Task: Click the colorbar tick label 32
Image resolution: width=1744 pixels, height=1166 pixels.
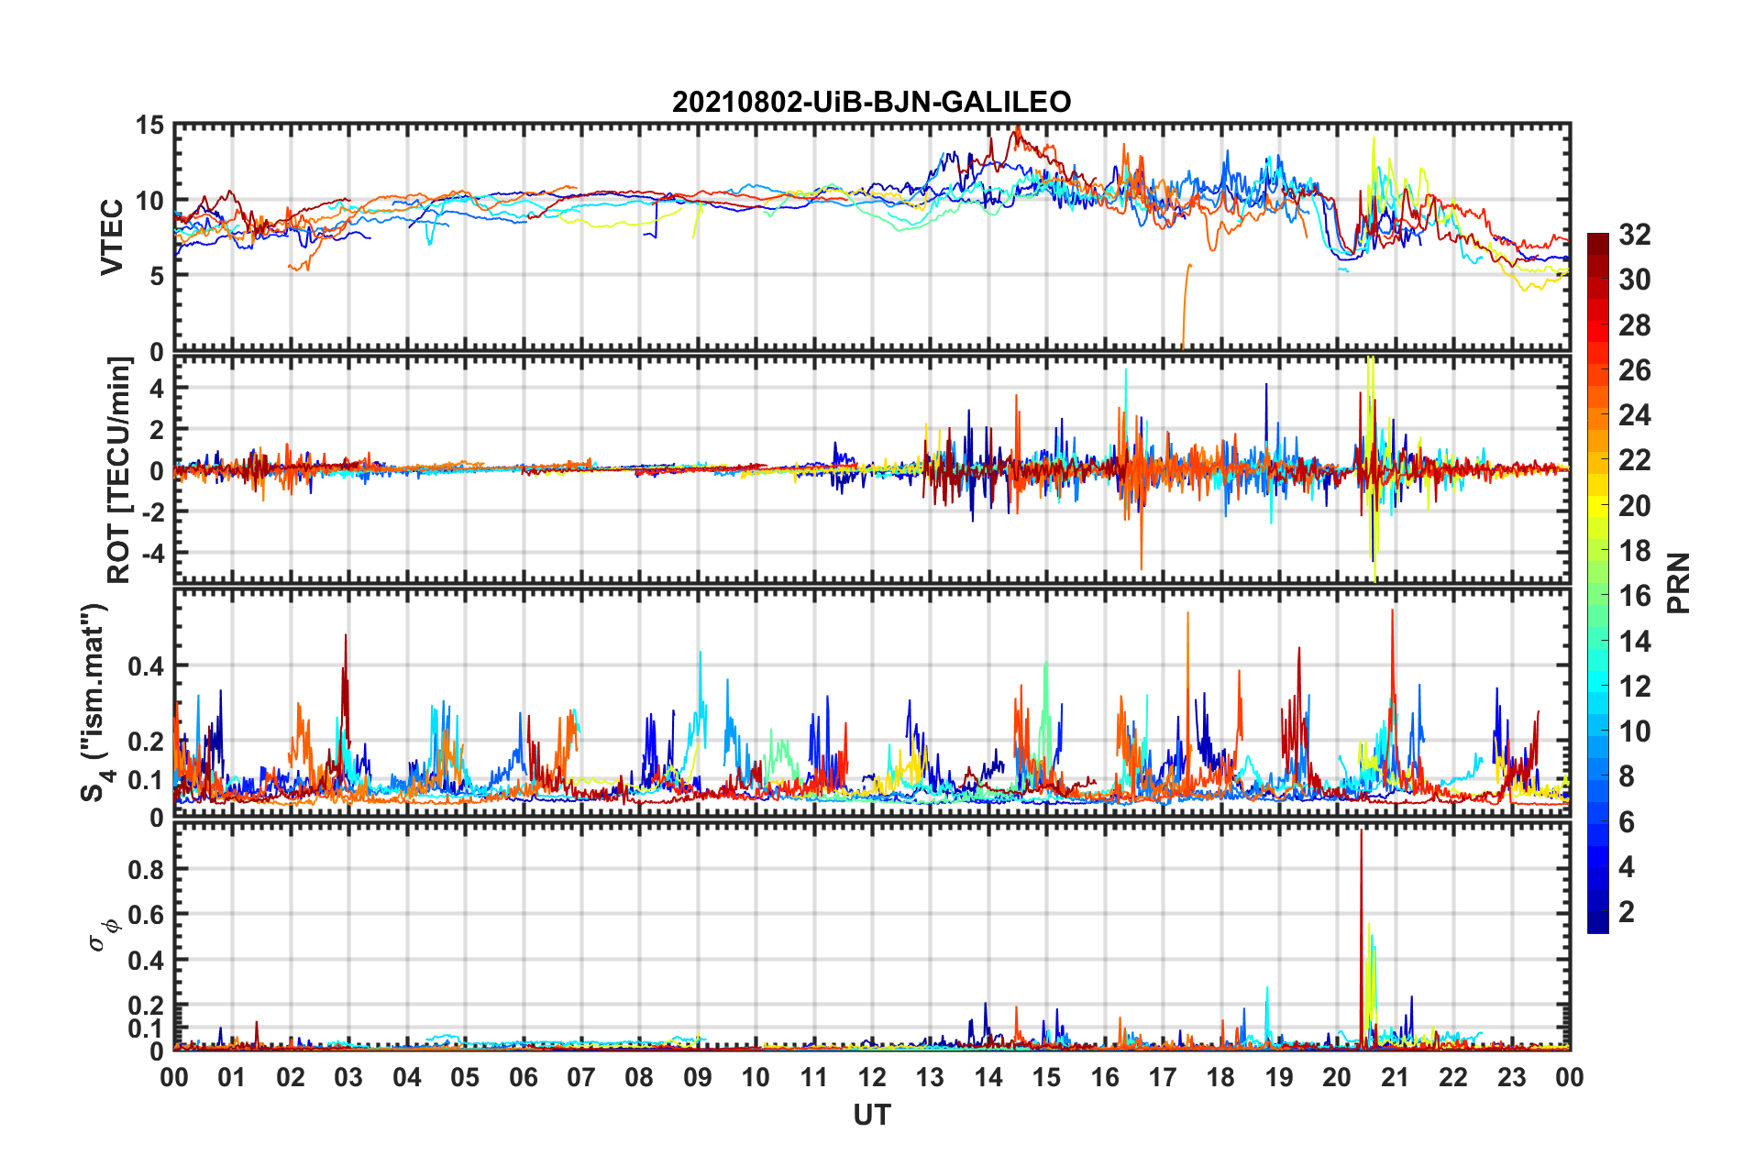Action: (x=1634, y=235)
